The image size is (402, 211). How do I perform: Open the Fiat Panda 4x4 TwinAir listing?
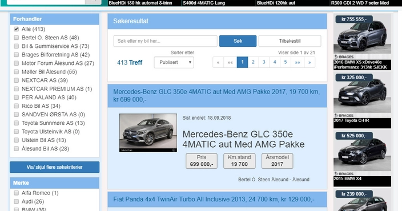pyautogui.click(x=214, y=199)
